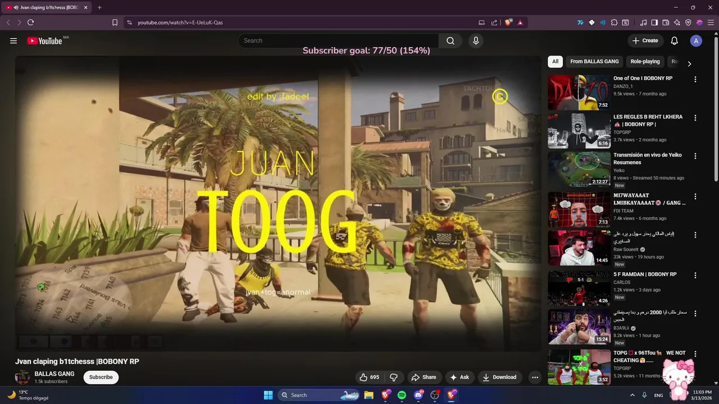Image resolution: width=719 pixels, height=404 pixels.
Task: Click Jvan claping b1tchesss video title
Action: coord(77,361)
